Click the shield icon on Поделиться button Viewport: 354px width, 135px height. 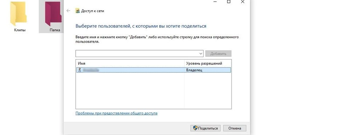[x=195, y=128]
